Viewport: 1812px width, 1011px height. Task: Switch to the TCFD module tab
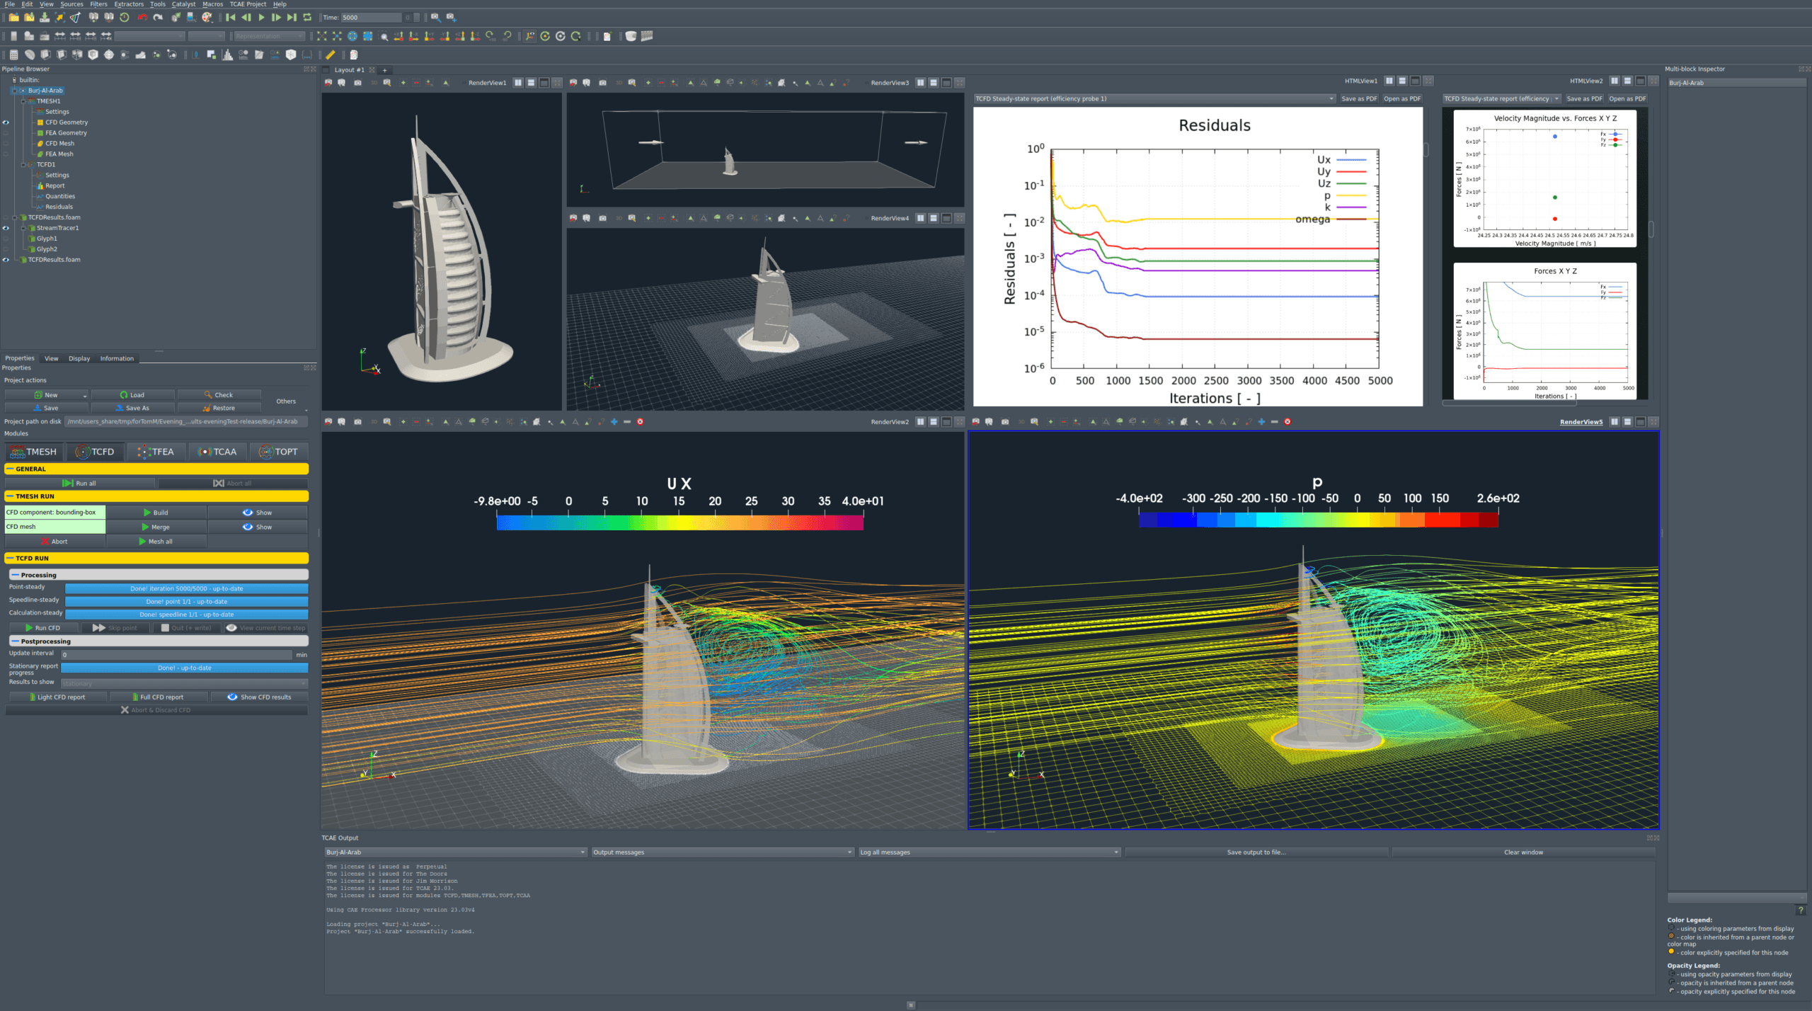(96, 452)
